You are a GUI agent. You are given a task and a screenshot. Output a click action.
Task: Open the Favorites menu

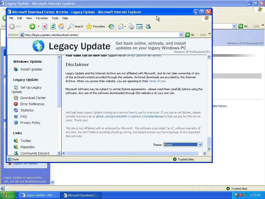coord(42,18)
